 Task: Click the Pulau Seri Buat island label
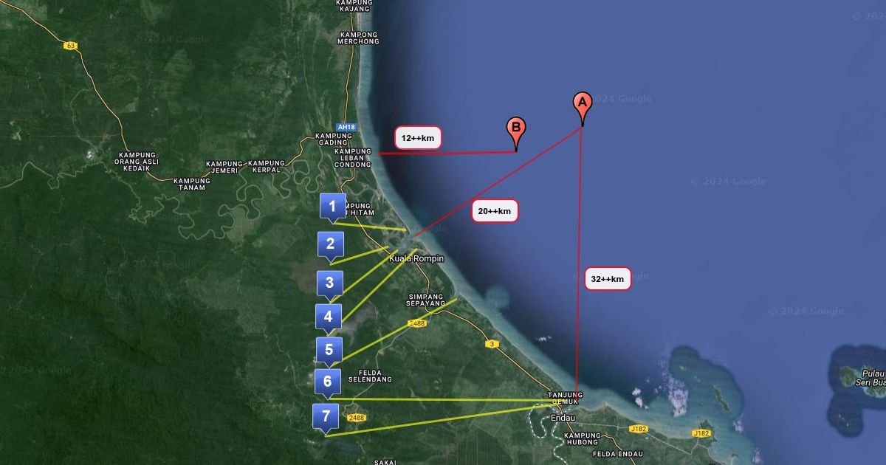click(x=870, y=378)
